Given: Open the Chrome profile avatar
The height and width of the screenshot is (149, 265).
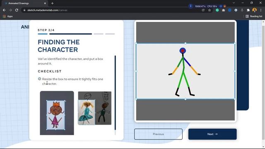Looking at the screenshot, I should (x=255, y=10).
